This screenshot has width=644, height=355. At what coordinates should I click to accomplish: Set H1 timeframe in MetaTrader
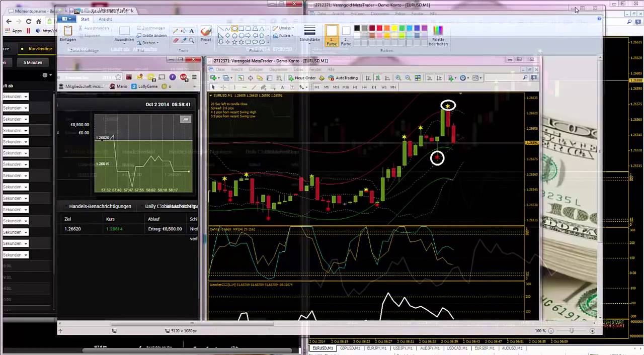click(x=355, y=87)
